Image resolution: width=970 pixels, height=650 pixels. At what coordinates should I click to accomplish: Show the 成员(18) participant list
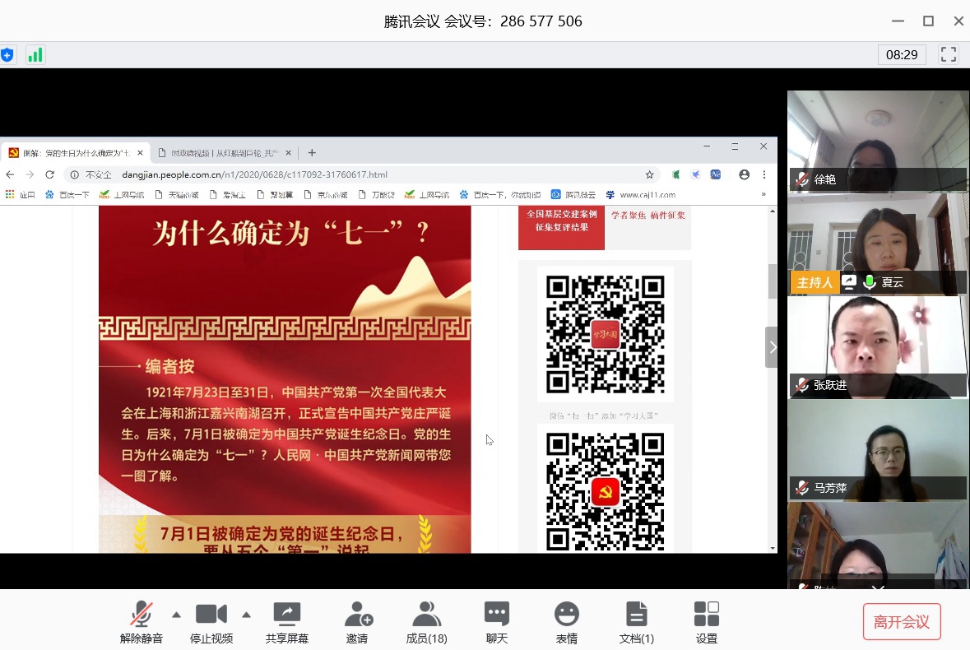click(426, 621)
